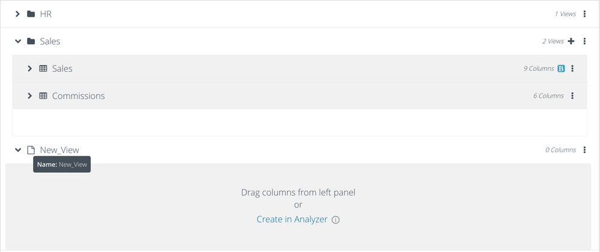The width and height of the screenshot is (600, 252).
Task: Open the Commissions view three-dot menu
Action: [x=572, y=96]
